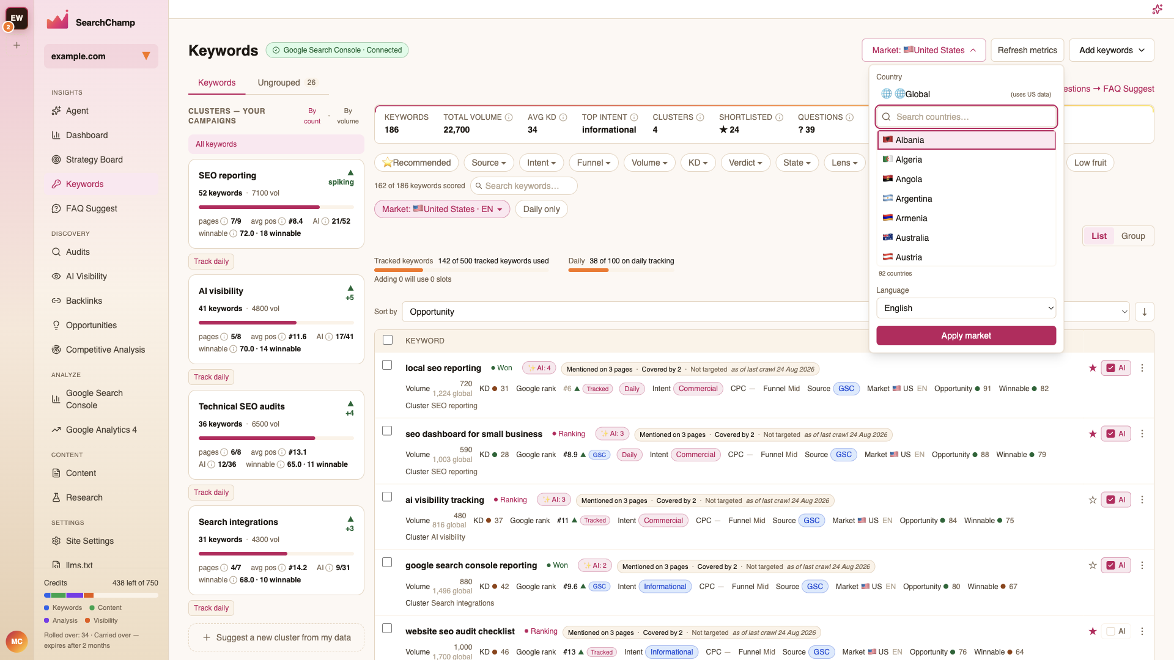This screenshot has width=1174, height=660.
Task: Open Google Analytics 4 page
Action: click(101, 430)
